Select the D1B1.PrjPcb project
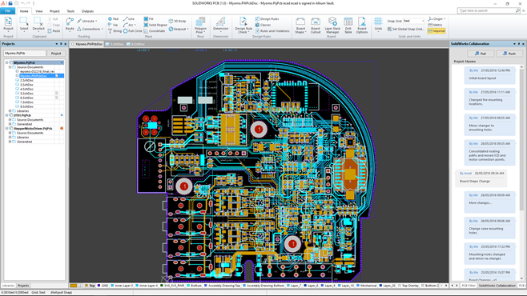 point(22,115)
